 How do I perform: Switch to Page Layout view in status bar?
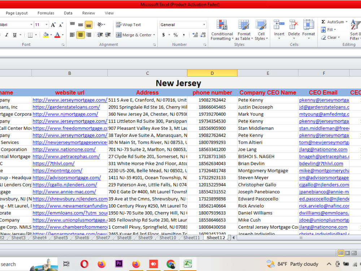click(x=347, y=253)
